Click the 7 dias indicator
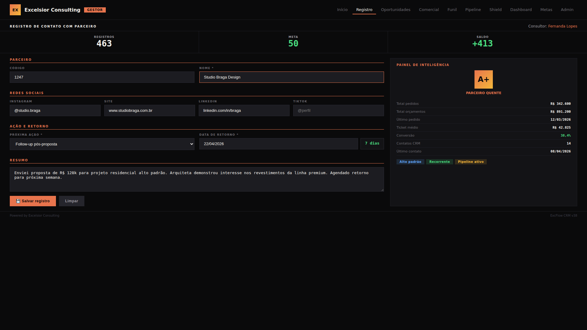Image resolution: width=587 pixels, height=330 pixels. tap(372, 144)
